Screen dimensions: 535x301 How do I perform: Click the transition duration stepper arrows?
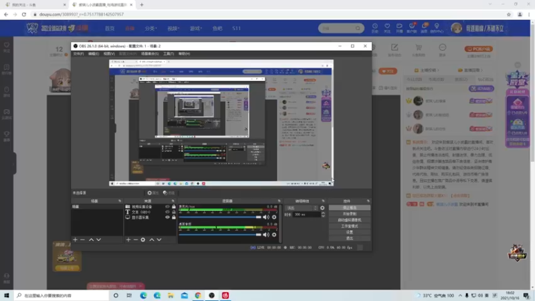pos(323,215)
